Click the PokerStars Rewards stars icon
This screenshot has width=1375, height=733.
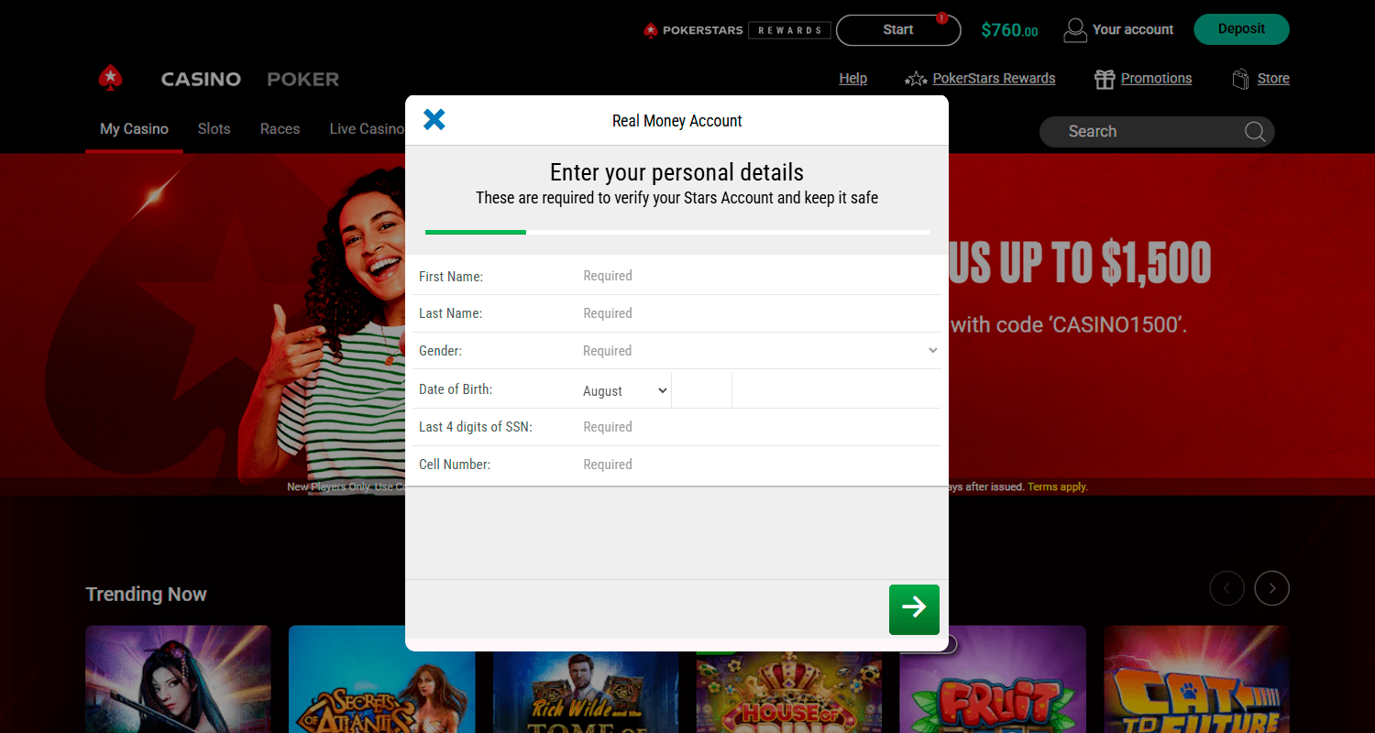(915, 79)
